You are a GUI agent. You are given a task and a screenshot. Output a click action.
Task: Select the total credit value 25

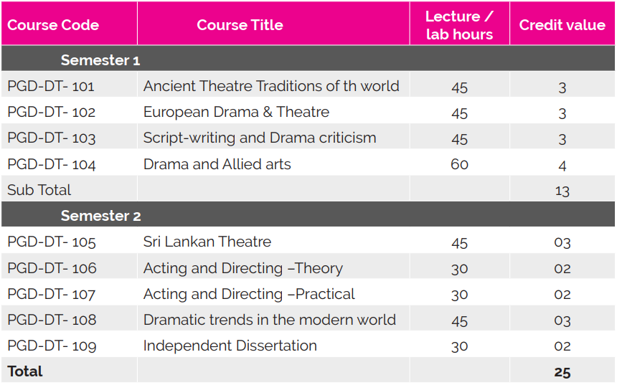pyautogui.click(x=562, y=372)
